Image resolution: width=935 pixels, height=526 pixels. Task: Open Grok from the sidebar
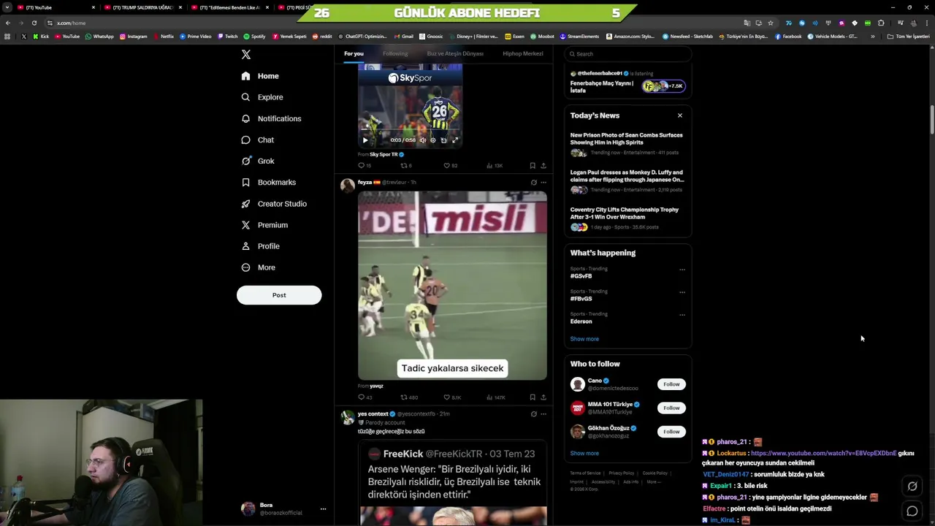point(258,161)
